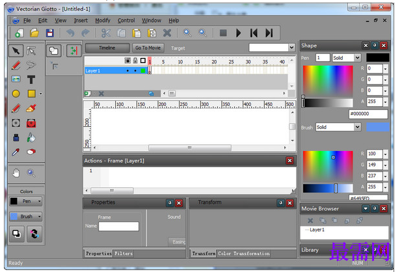This screenshot has width=402, height=272.
Task: Select the Eraser tool
Action: coord(31,152)
